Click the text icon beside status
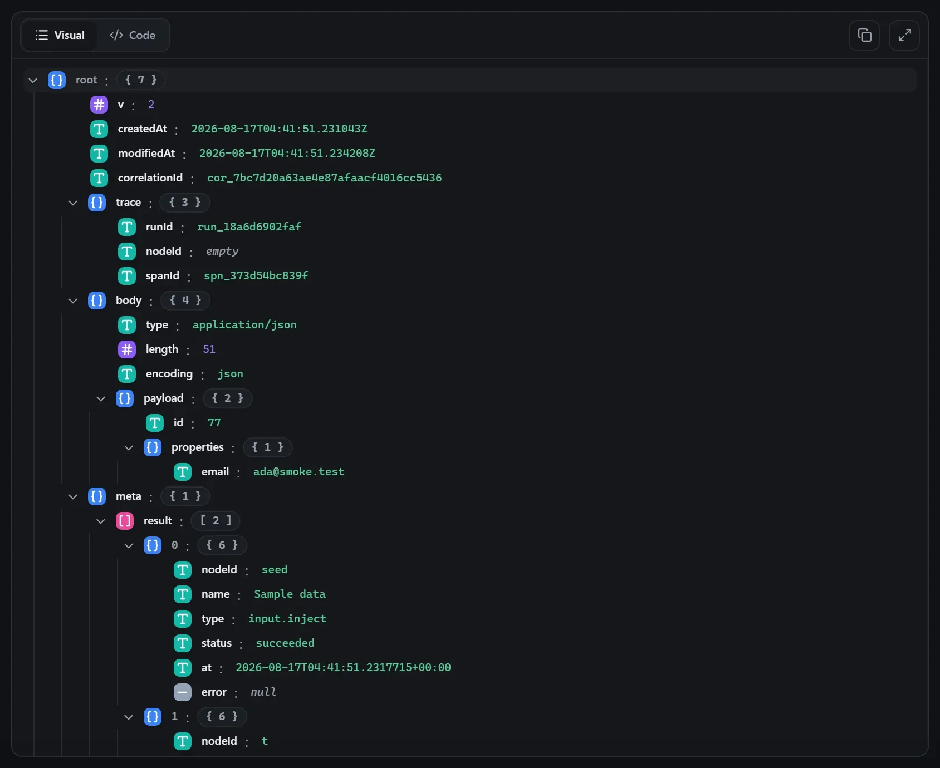940x768 pixels. (x=183, y=643)
